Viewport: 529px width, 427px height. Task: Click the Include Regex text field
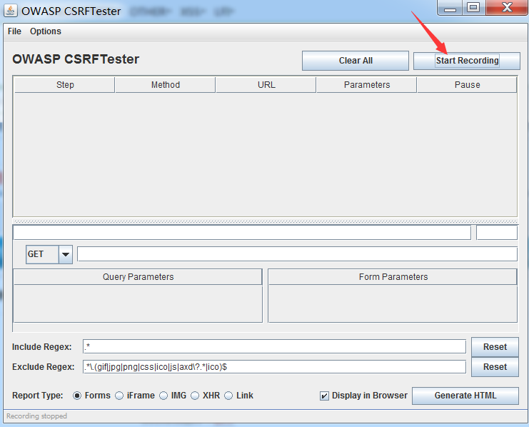coord(274,346)
